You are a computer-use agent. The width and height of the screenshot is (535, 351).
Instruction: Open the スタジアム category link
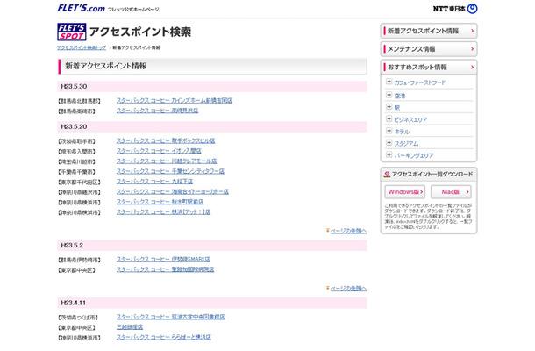[x=406, y=144]
